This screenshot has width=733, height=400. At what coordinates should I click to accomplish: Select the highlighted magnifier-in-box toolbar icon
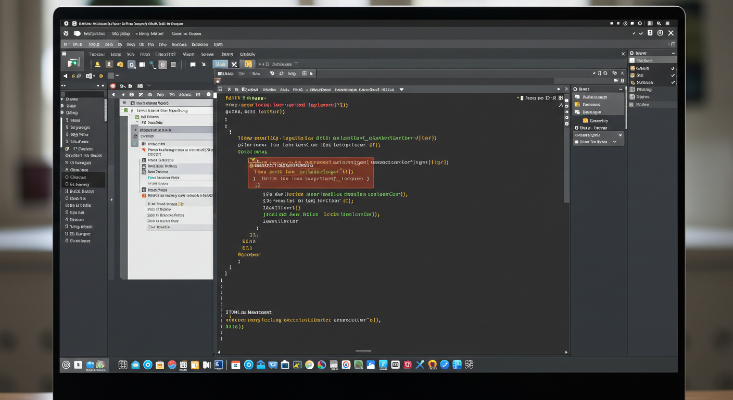[x=132, y=65]
